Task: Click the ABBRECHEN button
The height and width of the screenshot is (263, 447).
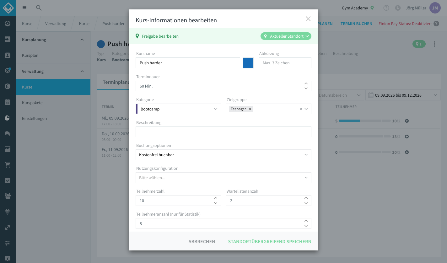Action: pyautogui.click(x=202, y=242)
